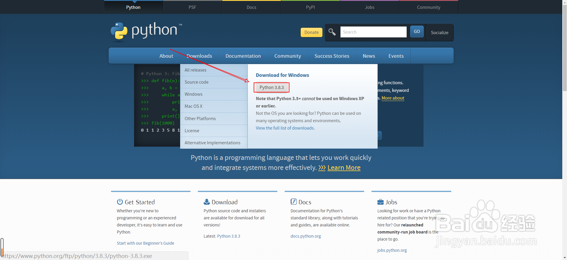Focus the Search input field

373,32
